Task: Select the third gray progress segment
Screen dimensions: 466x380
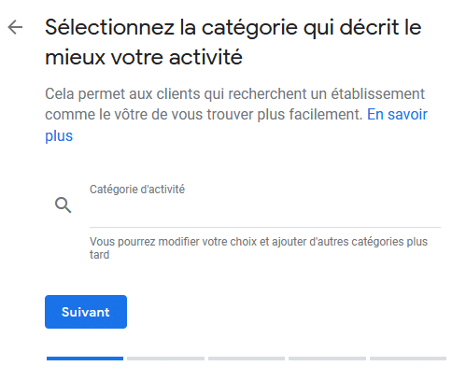Action: [x=247, y=359]
